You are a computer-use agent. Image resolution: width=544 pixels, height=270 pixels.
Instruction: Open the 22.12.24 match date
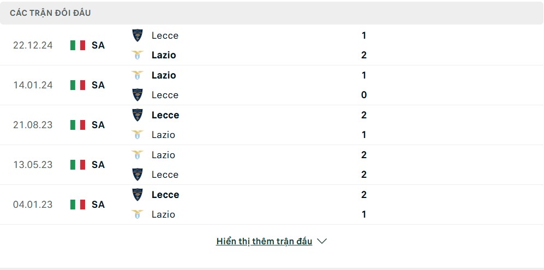[33, 45]
